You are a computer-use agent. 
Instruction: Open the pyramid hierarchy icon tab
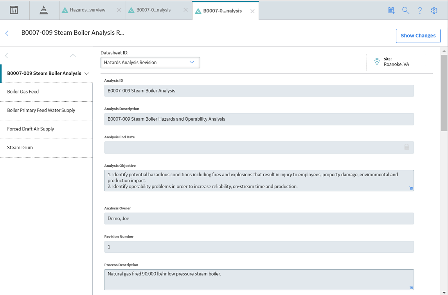[x=44, y=10]
